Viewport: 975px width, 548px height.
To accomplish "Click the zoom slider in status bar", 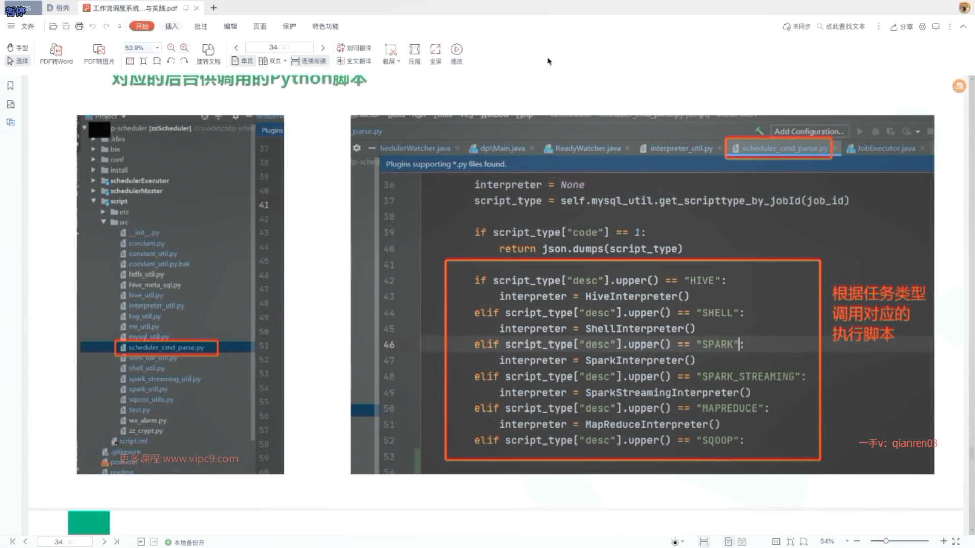I will pyautogui.click(x=886, y=541).
